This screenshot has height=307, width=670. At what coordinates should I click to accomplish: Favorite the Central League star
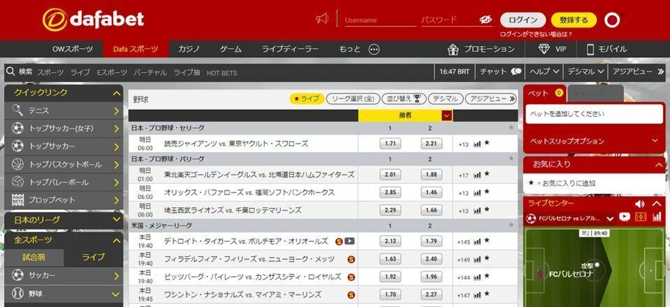(511, 127)
